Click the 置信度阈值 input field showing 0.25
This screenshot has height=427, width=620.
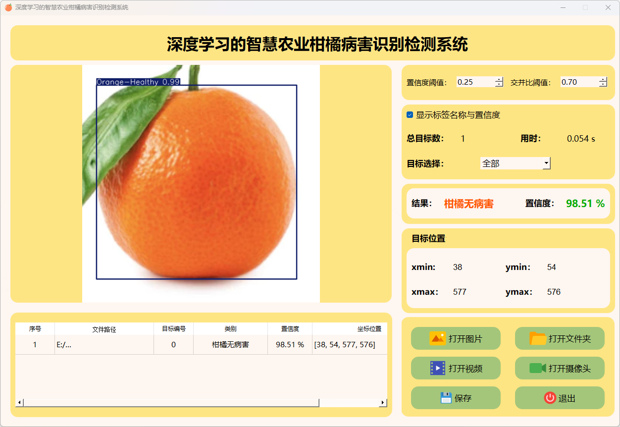pyautogui.click(x=474, y=82)
